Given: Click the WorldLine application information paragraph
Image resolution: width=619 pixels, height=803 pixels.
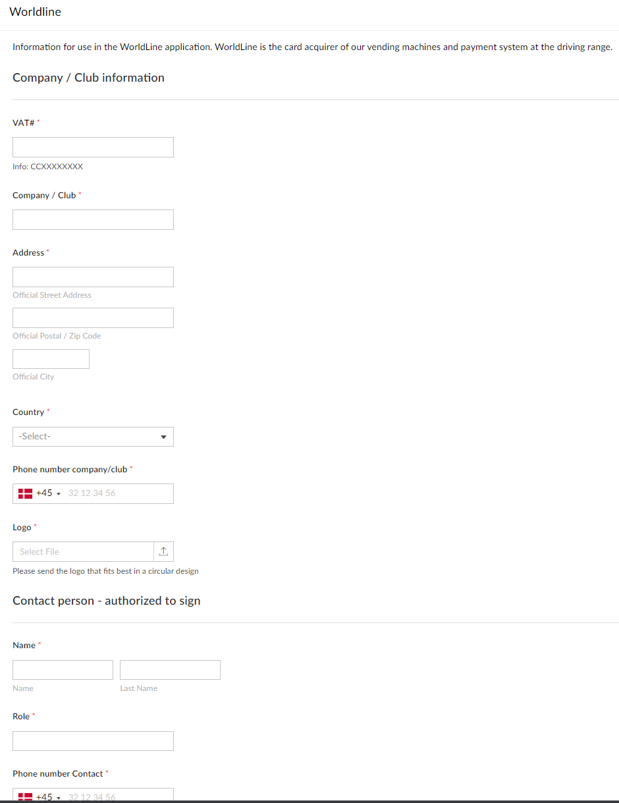Looking at the screenshot, I should [x=312, y=47].
